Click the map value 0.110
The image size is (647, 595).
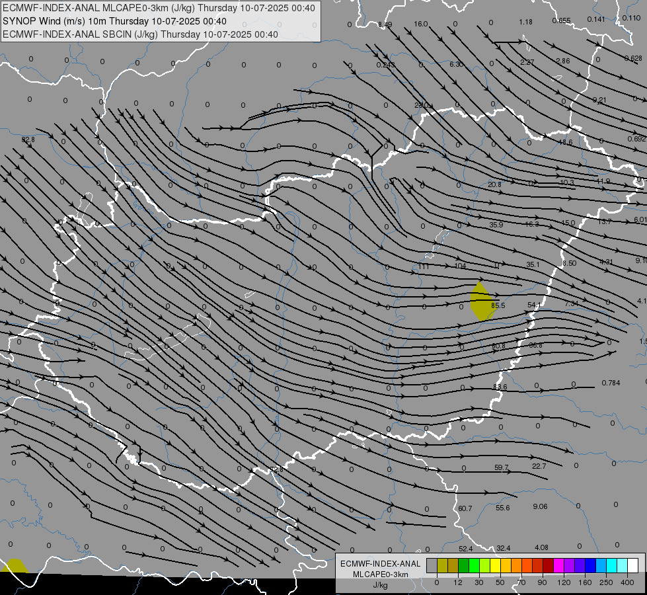point(631,18)
